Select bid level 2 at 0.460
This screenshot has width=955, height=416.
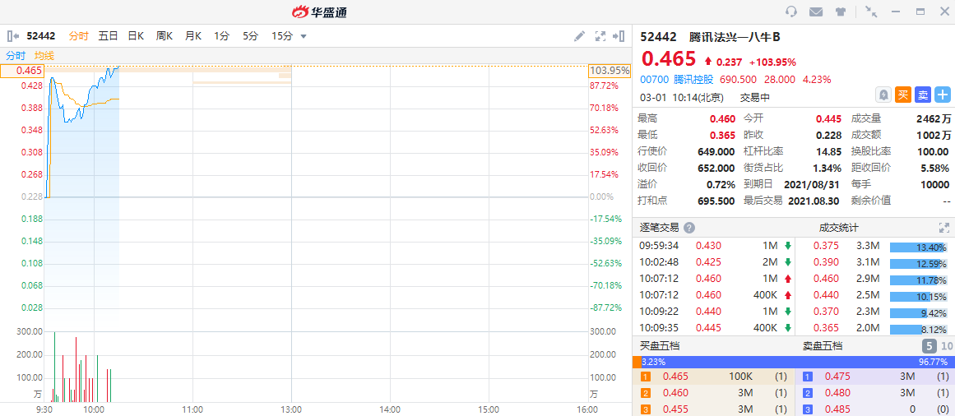tap(714, 393)
